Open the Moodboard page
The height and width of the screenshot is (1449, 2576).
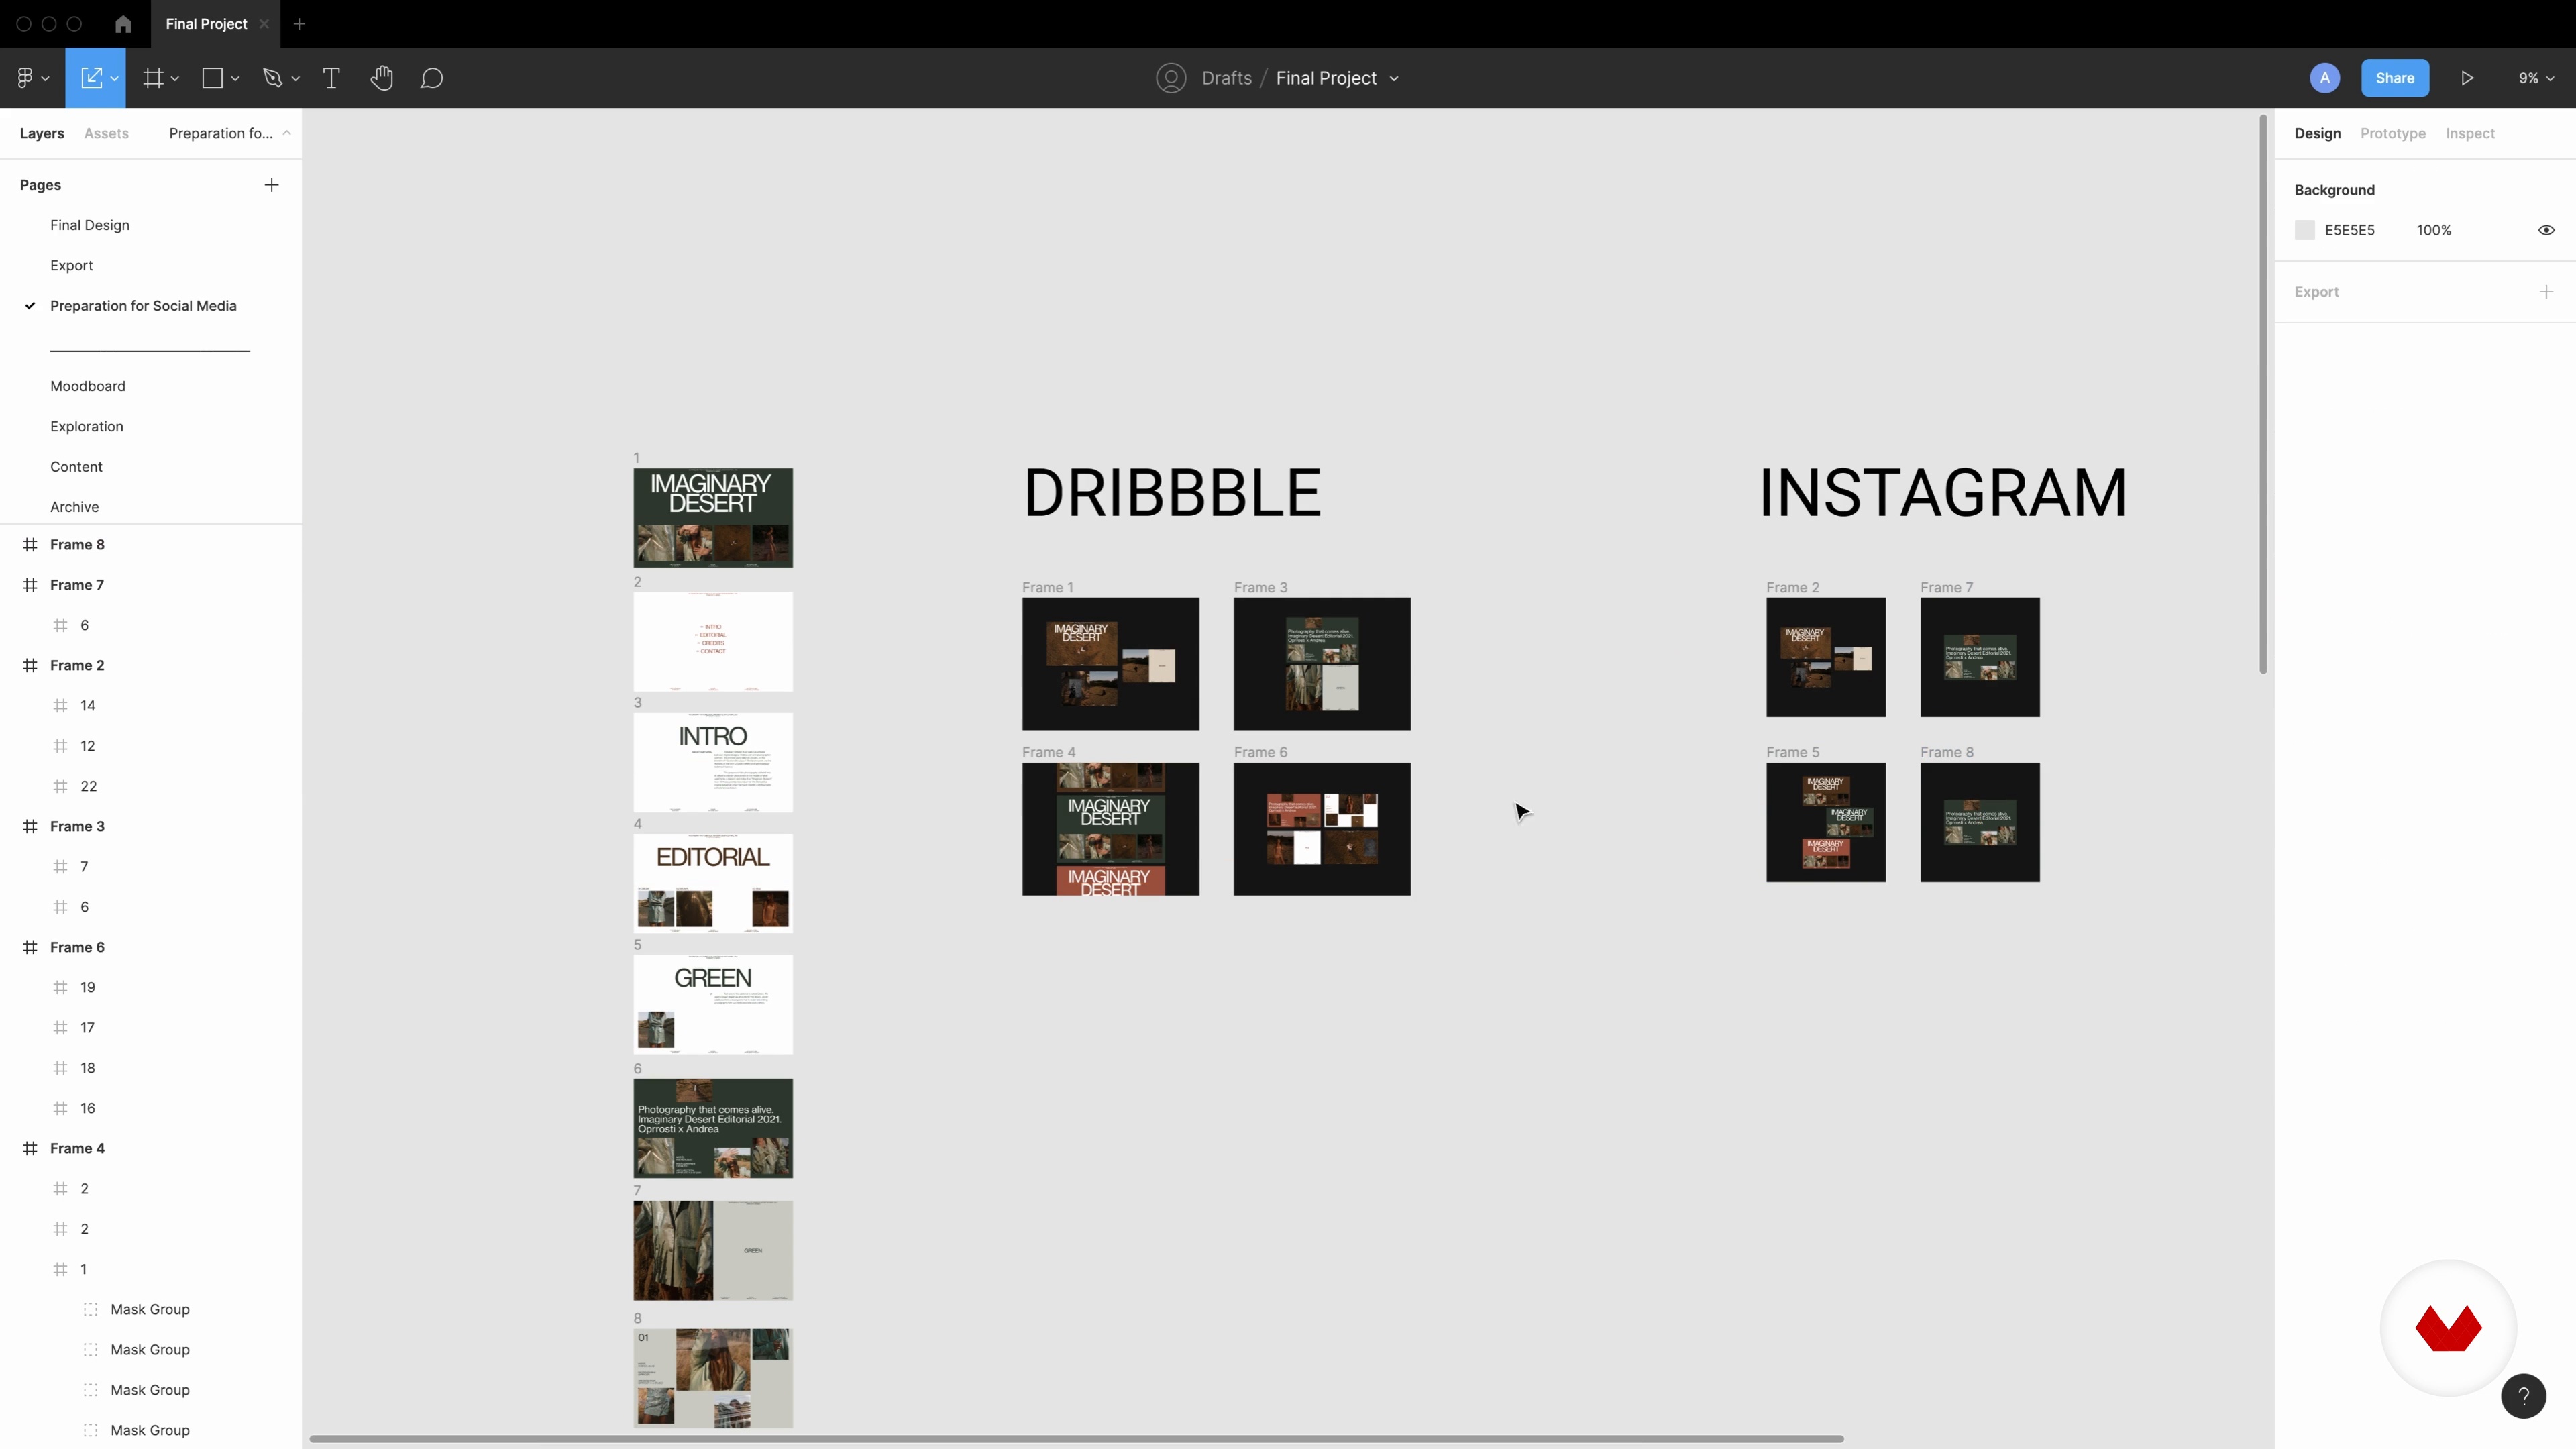click(88, 386)
